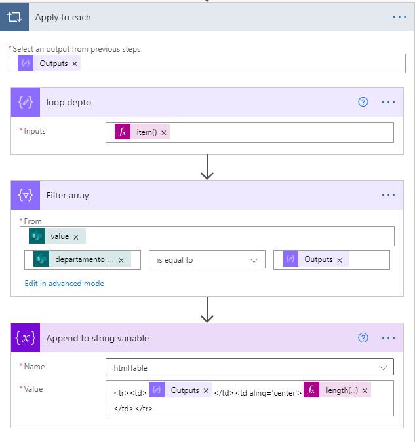Click the Apply to each title
The height and width of the screenshot is (442, 415).
coord(63,18)
